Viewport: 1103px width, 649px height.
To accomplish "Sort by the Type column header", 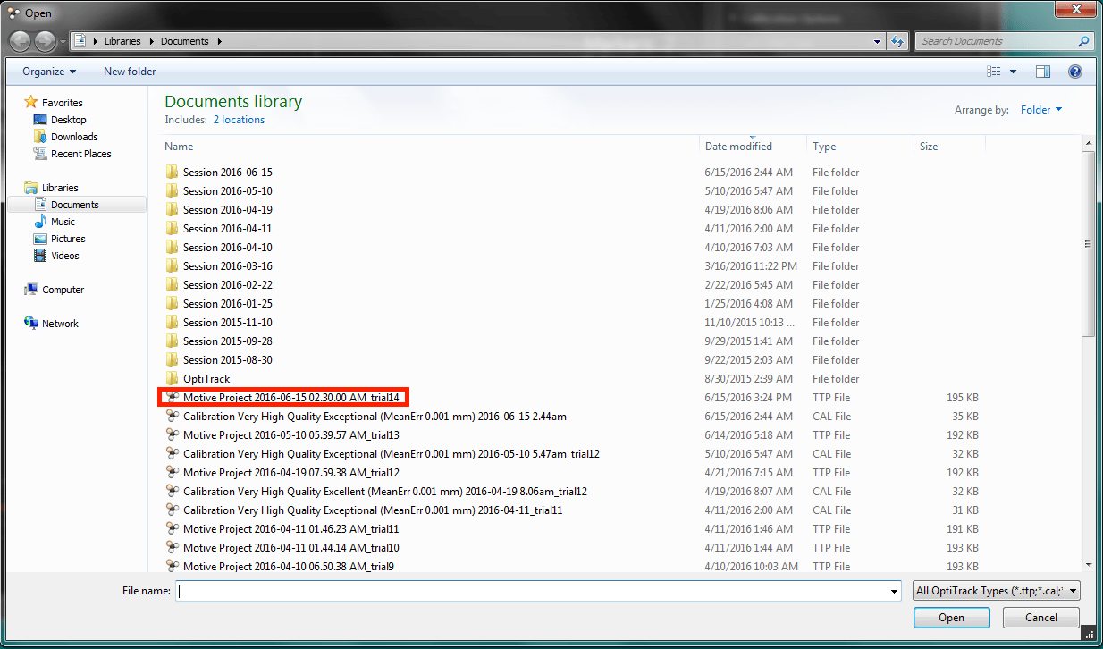I will (861, 146).
